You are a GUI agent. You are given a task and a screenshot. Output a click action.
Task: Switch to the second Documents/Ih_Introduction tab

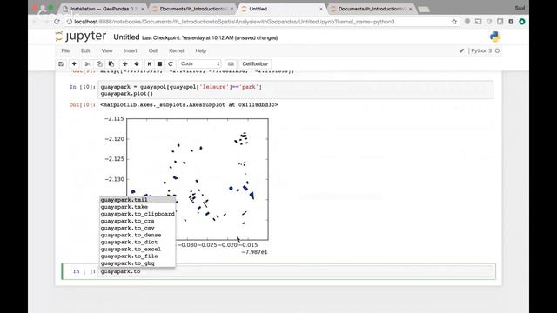tap(372, 9)
